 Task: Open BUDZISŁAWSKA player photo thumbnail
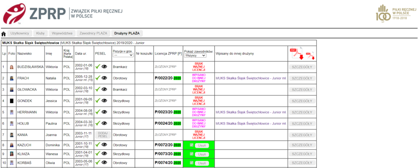pyautogui.click(x=11, y=67)
